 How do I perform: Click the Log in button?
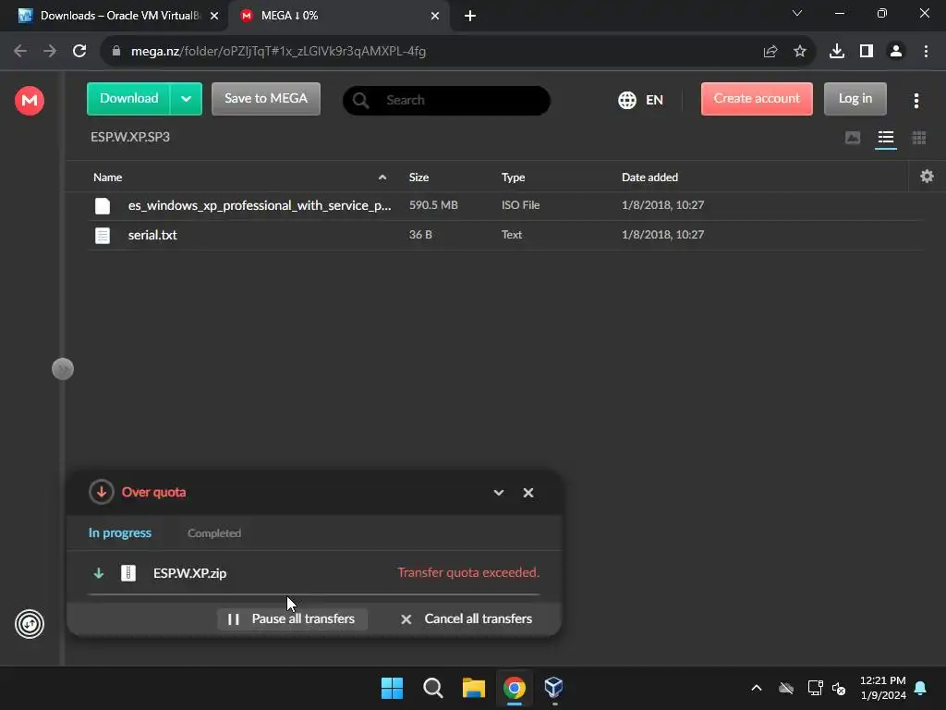pyautogui.click(x=855, y=99)
